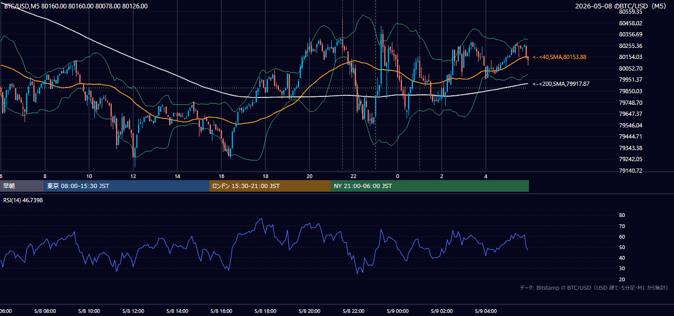Select the 早朝 session bar
This screenshot has width=674, height=316.
pos(22,186)
